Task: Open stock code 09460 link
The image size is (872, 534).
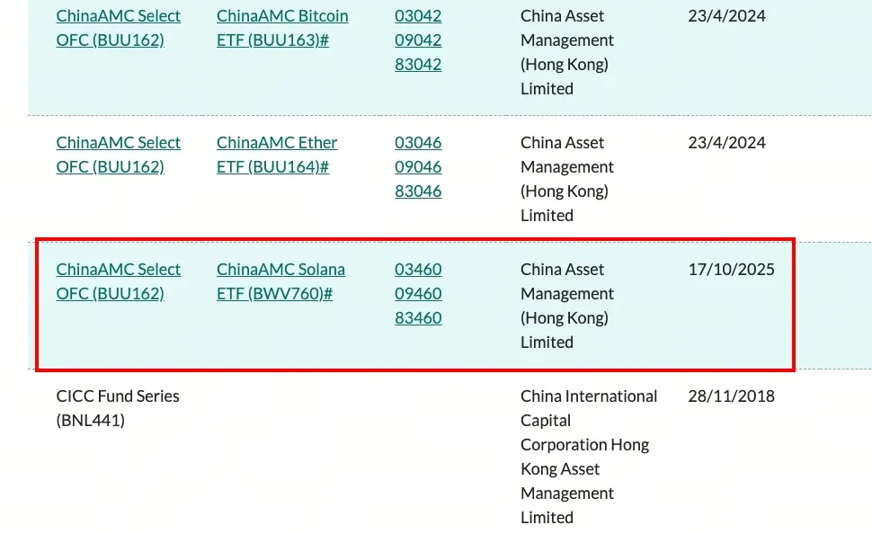Action: click(418, 294)
